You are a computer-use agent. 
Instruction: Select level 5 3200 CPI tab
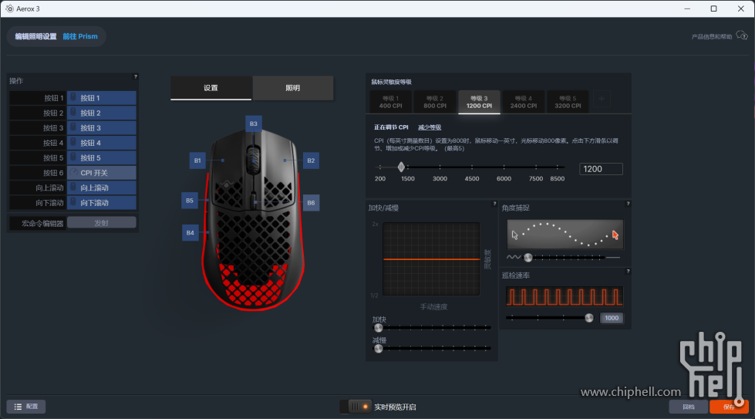(568, 102)
